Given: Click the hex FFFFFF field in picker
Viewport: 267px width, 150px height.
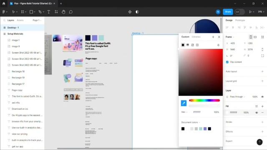Looking at the screenshot, I should point(197,112).
